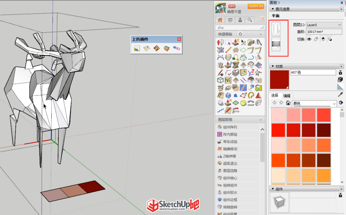Screen dimensions: 346x215
Task: Click the red dashed selection rectangle icon
Action: (x=228, y=42)
